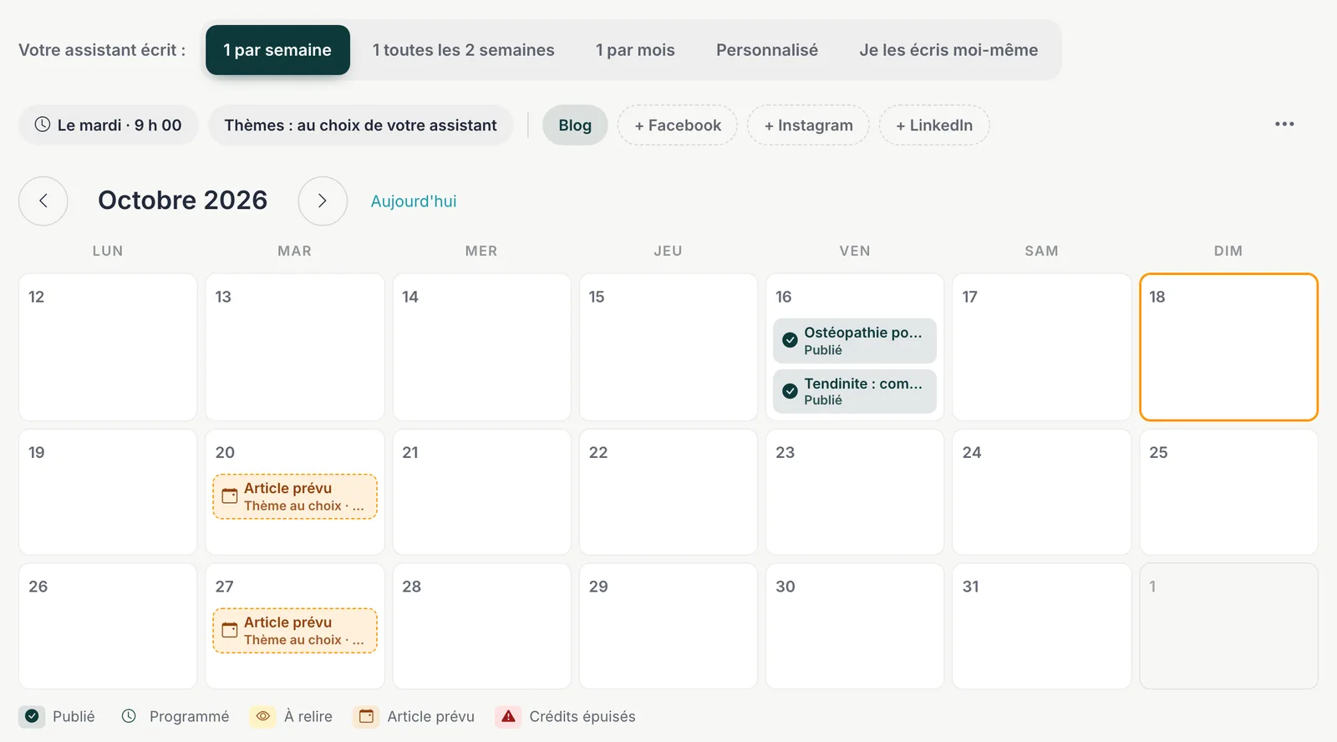Screen dimensions: 1337x742
Task: Select 1 toutes les 2 semaines frequency
Action: click(463, 50)
